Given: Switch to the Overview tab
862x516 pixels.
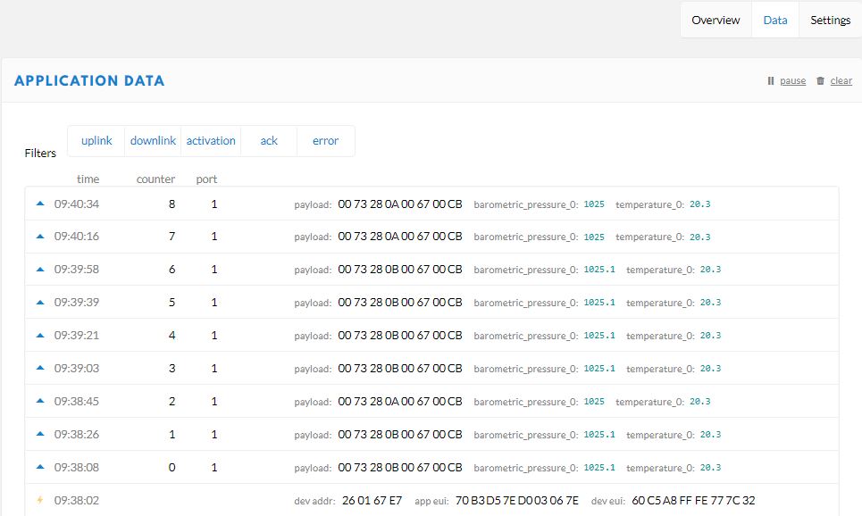Looking at the screenshot, I should [716, 21].
